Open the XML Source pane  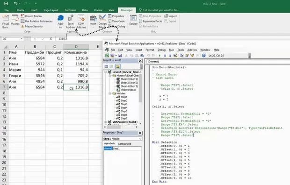pos(133,20)
